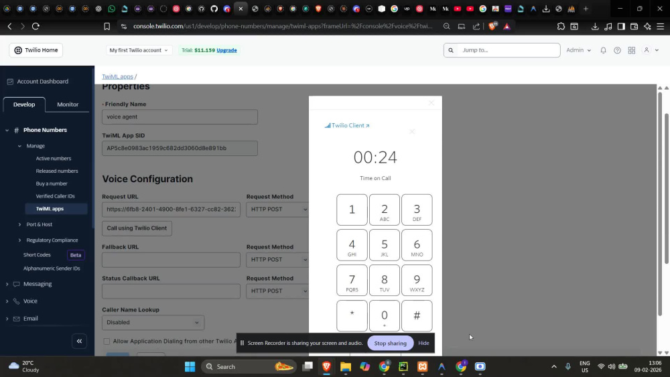The image size is (670, 377).
Task: Click the weather widget showing 20°C Cloudy
Action: point(24,366)
